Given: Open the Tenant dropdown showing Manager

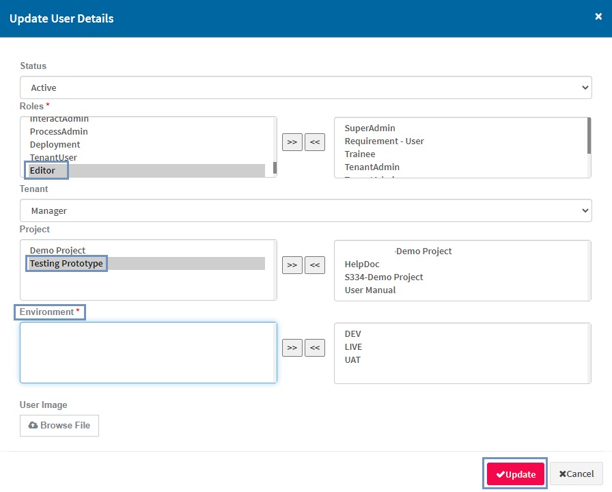Looking at the screenshot, I should click(305, 211).
